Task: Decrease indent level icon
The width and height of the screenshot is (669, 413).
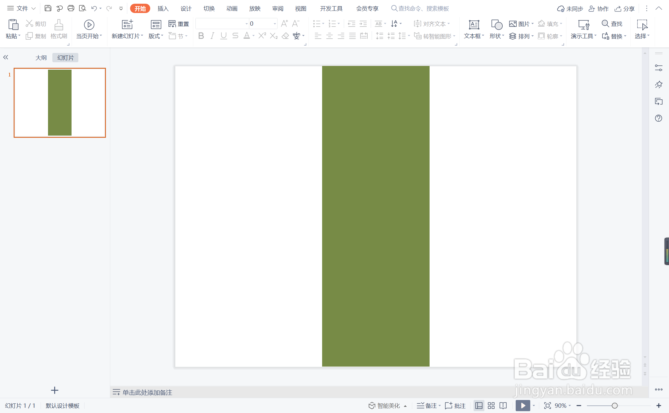Action: (352, 24)
